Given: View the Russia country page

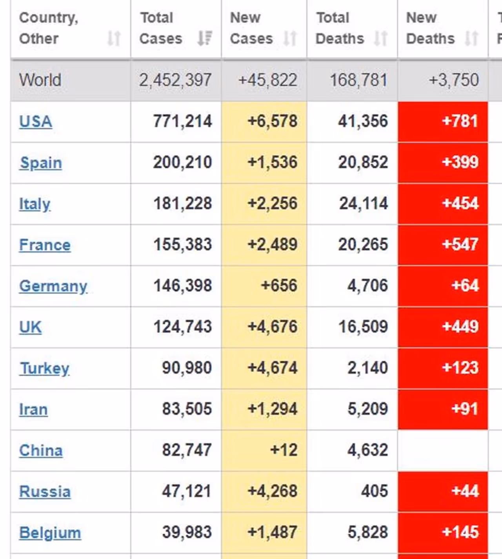Looking at the screenshot, I should coord(45,492).
